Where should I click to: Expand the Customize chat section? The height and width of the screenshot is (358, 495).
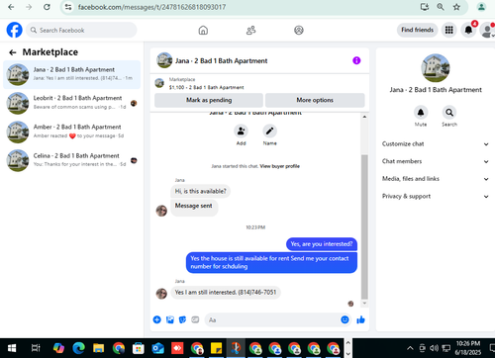point(436,144)
